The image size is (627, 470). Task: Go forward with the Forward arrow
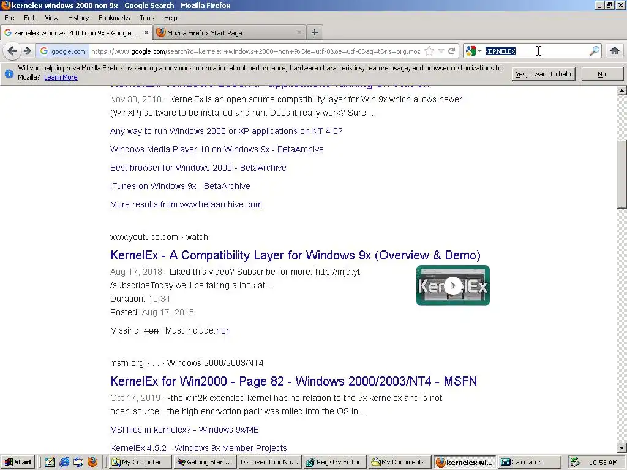(27, 51)
